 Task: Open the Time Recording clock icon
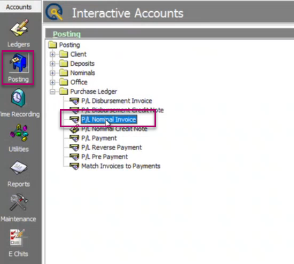[18, 98]
